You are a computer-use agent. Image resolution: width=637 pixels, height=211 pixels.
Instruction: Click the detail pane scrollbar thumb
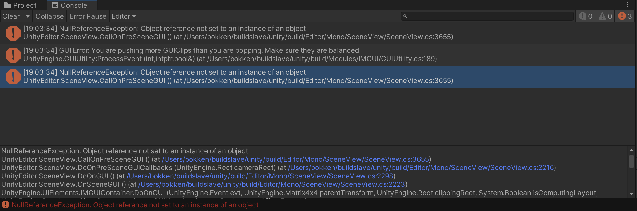[x=631, y=161]
